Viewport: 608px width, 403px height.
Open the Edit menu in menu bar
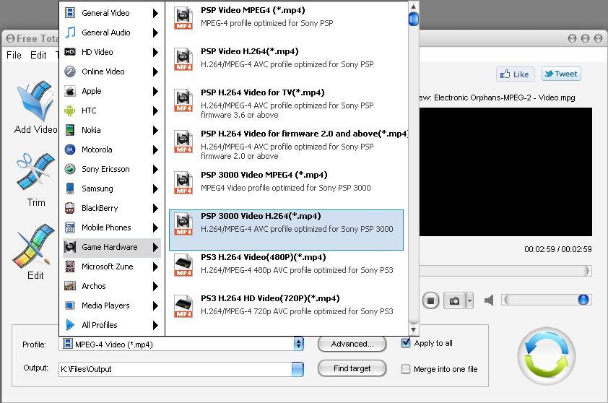38,55
